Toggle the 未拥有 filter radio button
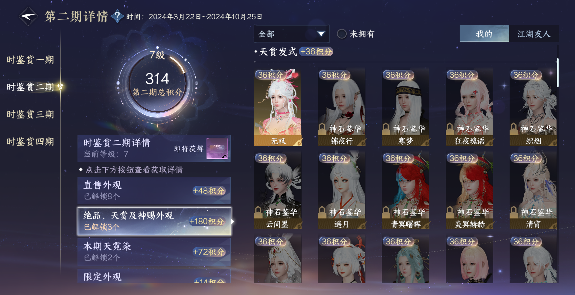Screen dimensions: 575x295 342,34
